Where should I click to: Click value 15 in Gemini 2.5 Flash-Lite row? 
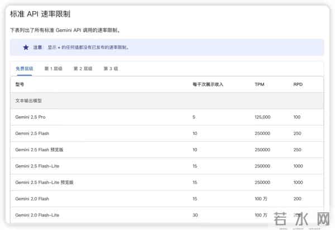point(195,166)
